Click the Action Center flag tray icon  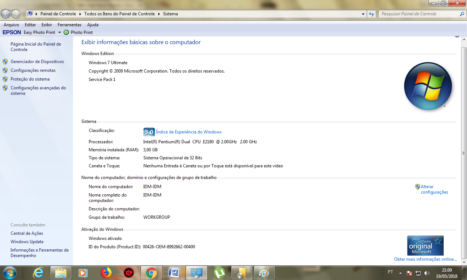pos(409,273)
